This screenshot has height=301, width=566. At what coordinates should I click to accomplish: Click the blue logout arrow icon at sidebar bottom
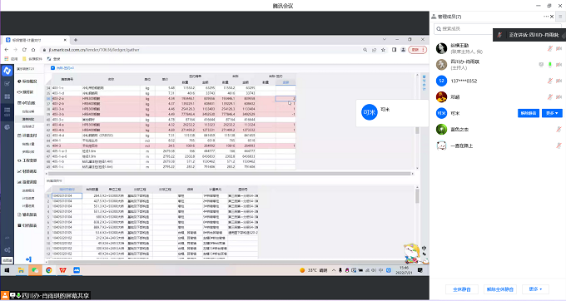[x=29, y=259]
